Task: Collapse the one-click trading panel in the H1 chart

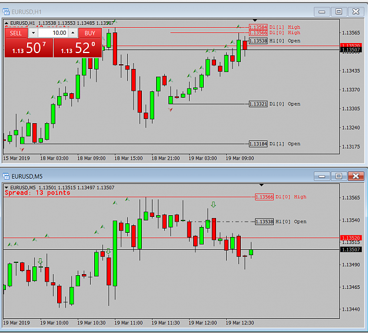Action: click(6, 23)
